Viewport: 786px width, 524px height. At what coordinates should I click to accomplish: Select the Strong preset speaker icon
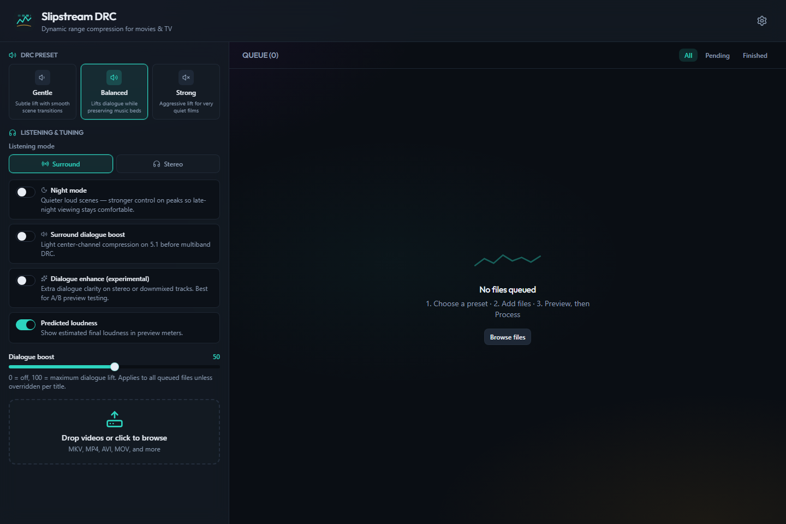[186, 78]
